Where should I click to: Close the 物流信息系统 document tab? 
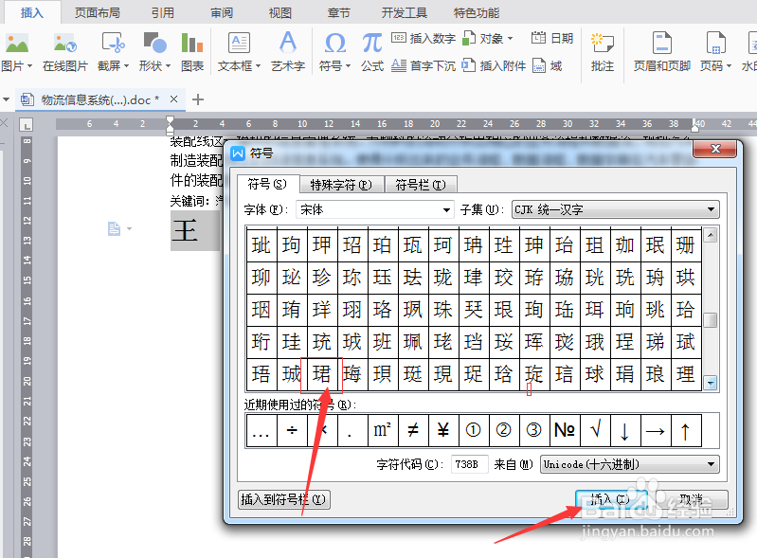coord(173,99)
